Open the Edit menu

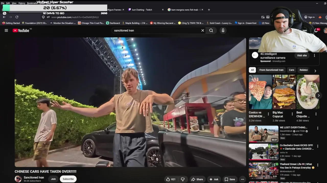[8, 3]
